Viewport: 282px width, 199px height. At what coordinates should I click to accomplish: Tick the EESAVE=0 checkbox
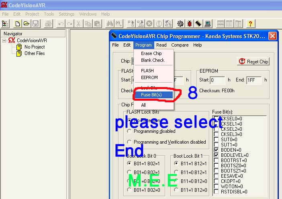tap(216, 176)
